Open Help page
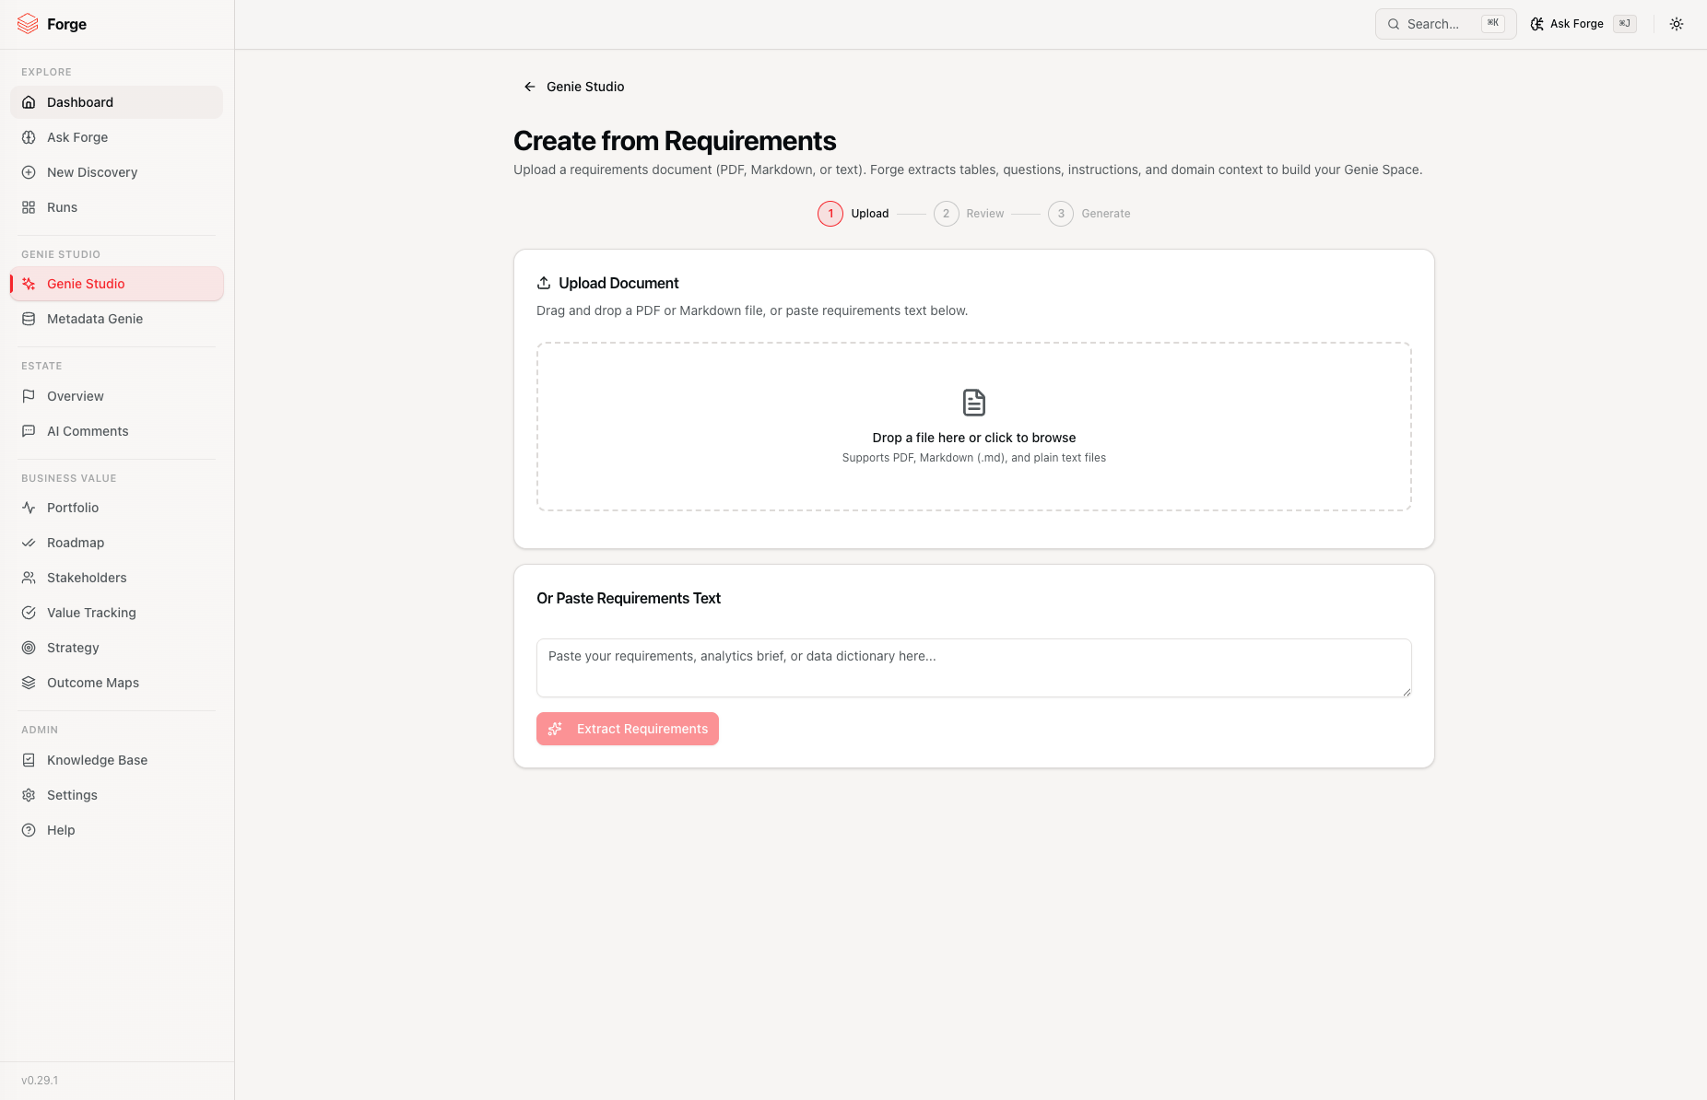The image size is (1707, 1100). pyautogui.click(x=116, y=830)
